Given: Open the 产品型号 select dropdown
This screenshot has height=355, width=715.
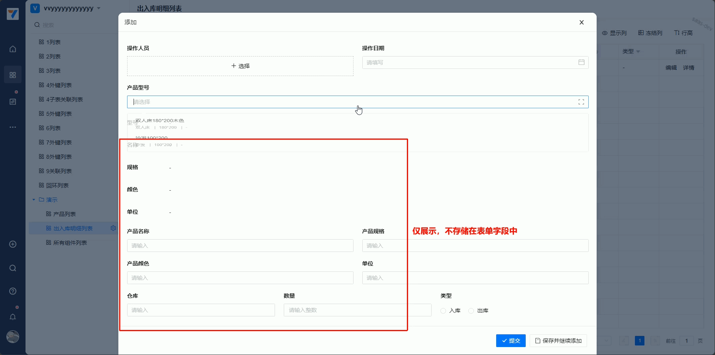Looking at the screenshot, I should tap(351, 102).
